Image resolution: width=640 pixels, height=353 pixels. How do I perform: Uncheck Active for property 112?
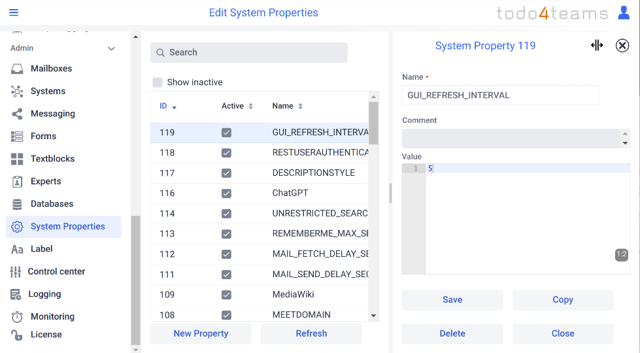click(226, 254)
